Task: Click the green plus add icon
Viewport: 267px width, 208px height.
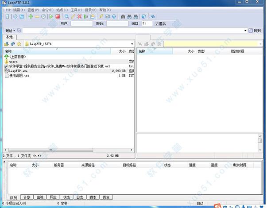Action: click(31, 16)
